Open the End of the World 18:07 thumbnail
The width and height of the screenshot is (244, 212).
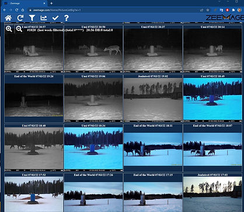coord(212,150)
